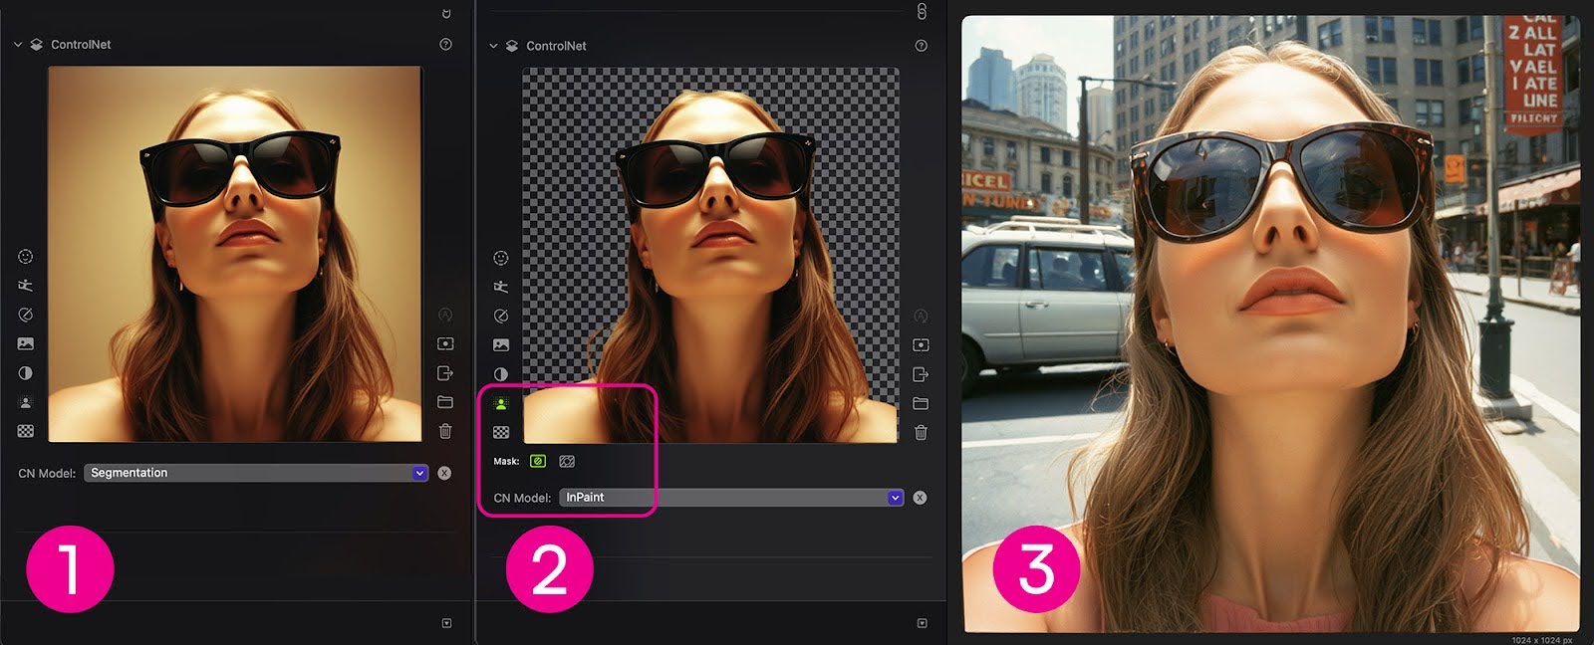
Task: Click the capture icon in the Segmentation panel
Action: click(445, 343)
